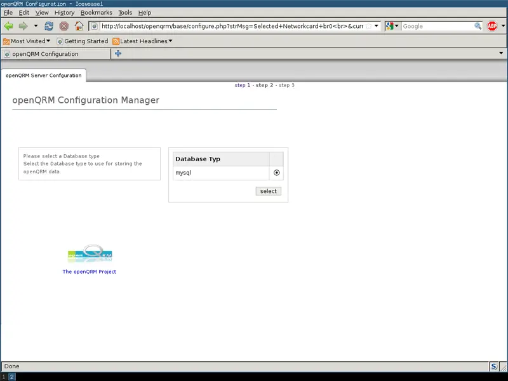Go back to step 1 link
Viewport: 508px width, 381px height.
pyautogui.click(x=243, y=85)
